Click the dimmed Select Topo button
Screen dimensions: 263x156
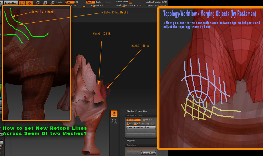(x=133, y=153)
